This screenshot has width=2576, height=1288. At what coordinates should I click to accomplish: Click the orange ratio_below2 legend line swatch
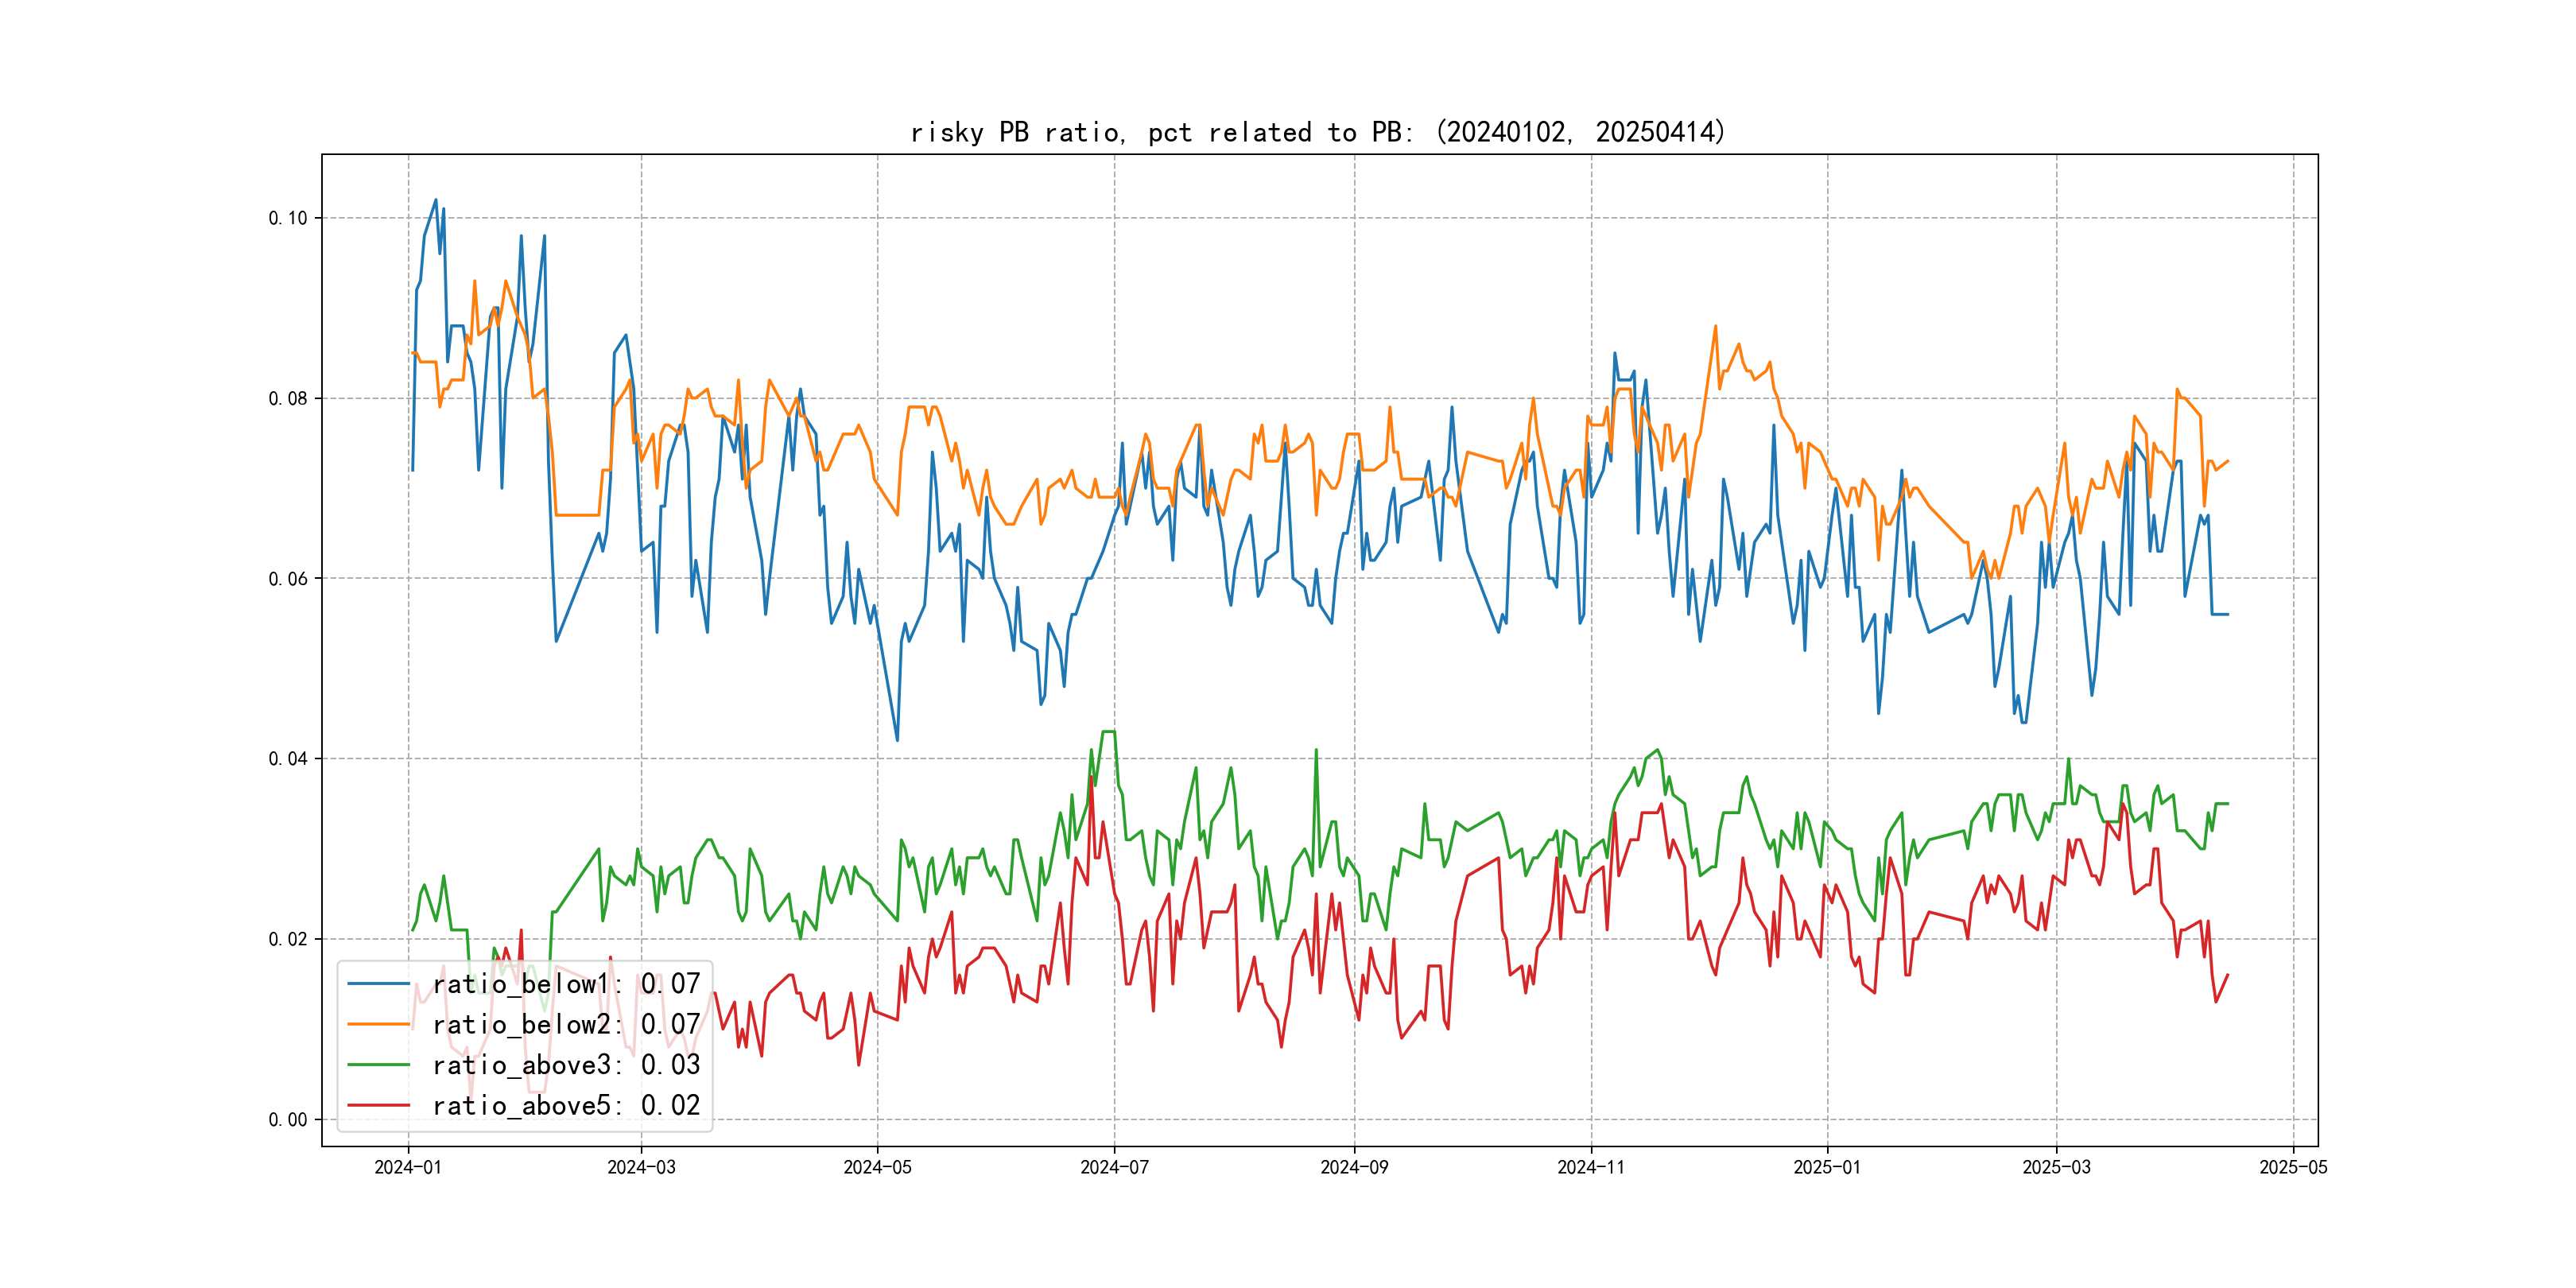(x=378, y=1024)
